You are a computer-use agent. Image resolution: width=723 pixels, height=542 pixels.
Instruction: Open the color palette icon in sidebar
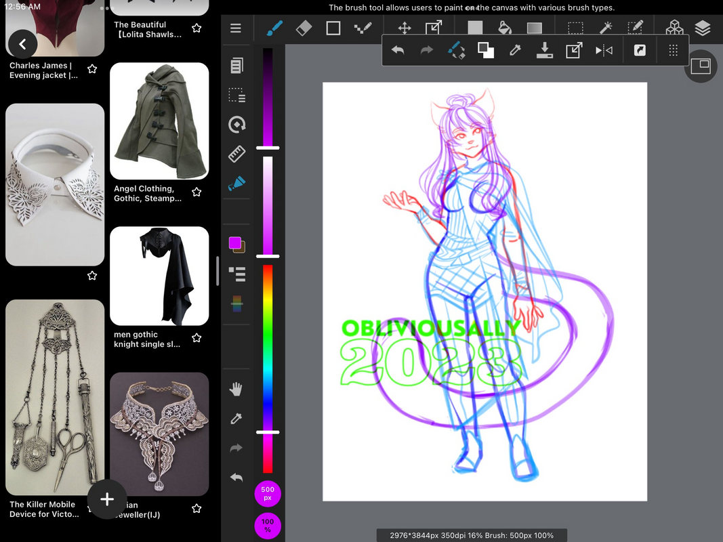pyautogui.click(x=236, y=304)
